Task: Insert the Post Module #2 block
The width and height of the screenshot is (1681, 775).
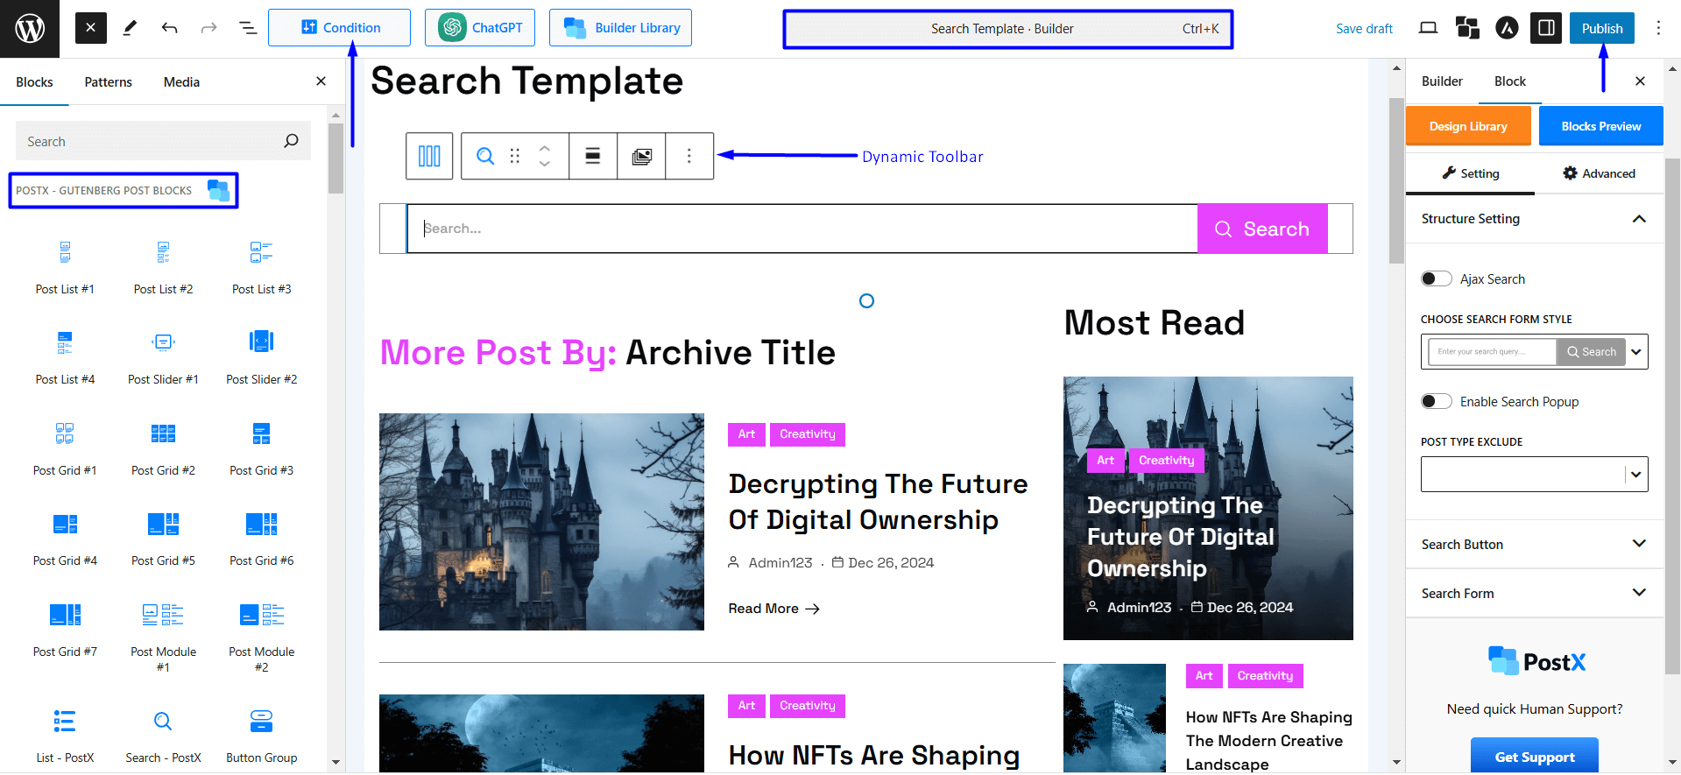Action: 261,637
